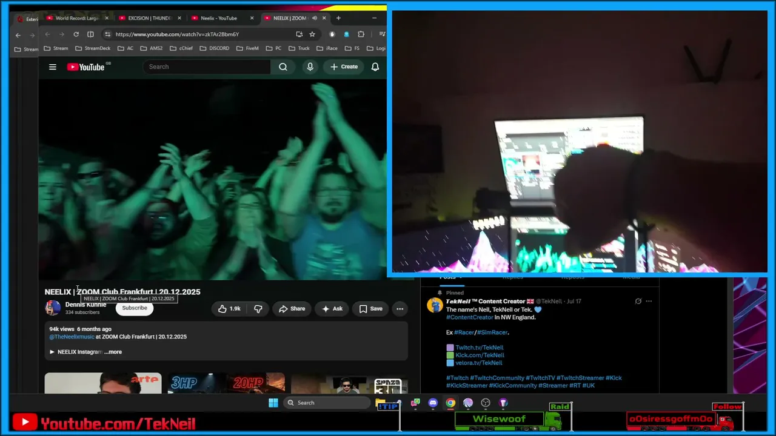Screen dimensions: 776x436
Task: Open the AMS2 bookmark folder
Action: click(152, 48)
